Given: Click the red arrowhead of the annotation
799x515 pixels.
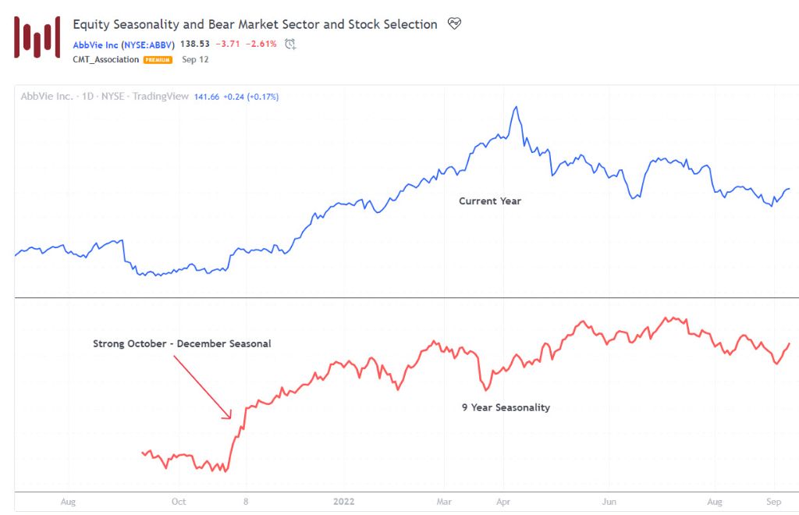Looking at the screenshot, I should tap(229, 415).
